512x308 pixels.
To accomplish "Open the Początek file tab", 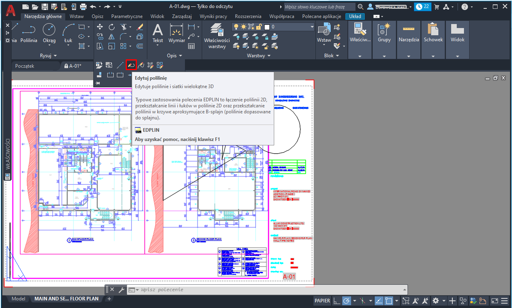I will coord(25,66).
